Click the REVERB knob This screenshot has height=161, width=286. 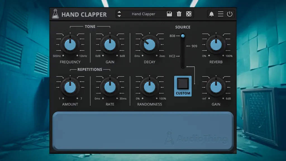pos(216,45)
